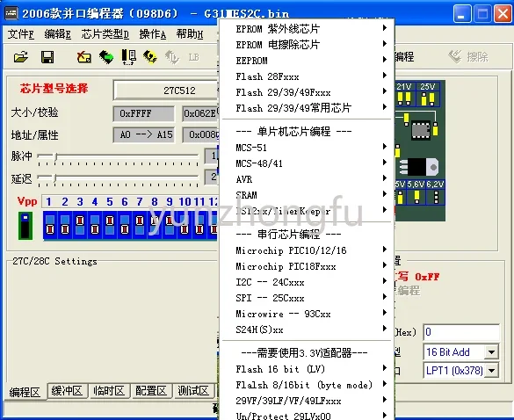Click the green chip toolbar icon

(x=106, y=57)
